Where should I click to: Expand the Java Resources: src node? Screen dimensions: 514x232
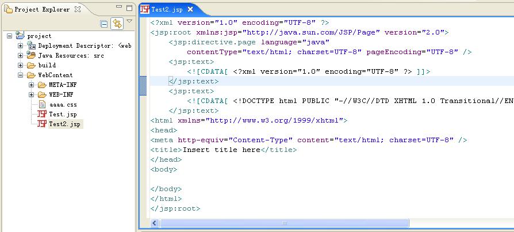tap(20, 55)
